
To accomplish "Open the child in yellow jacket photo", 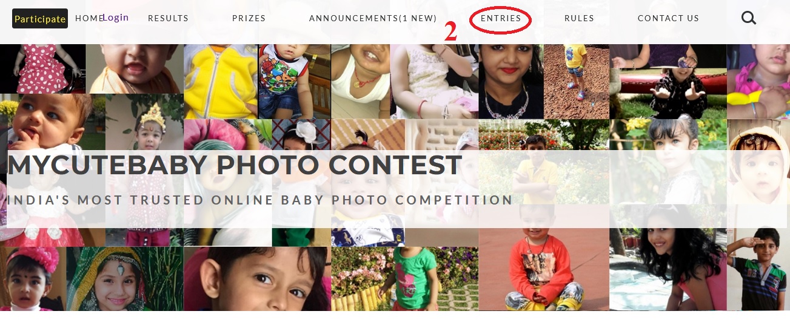I will pos(221,81).
